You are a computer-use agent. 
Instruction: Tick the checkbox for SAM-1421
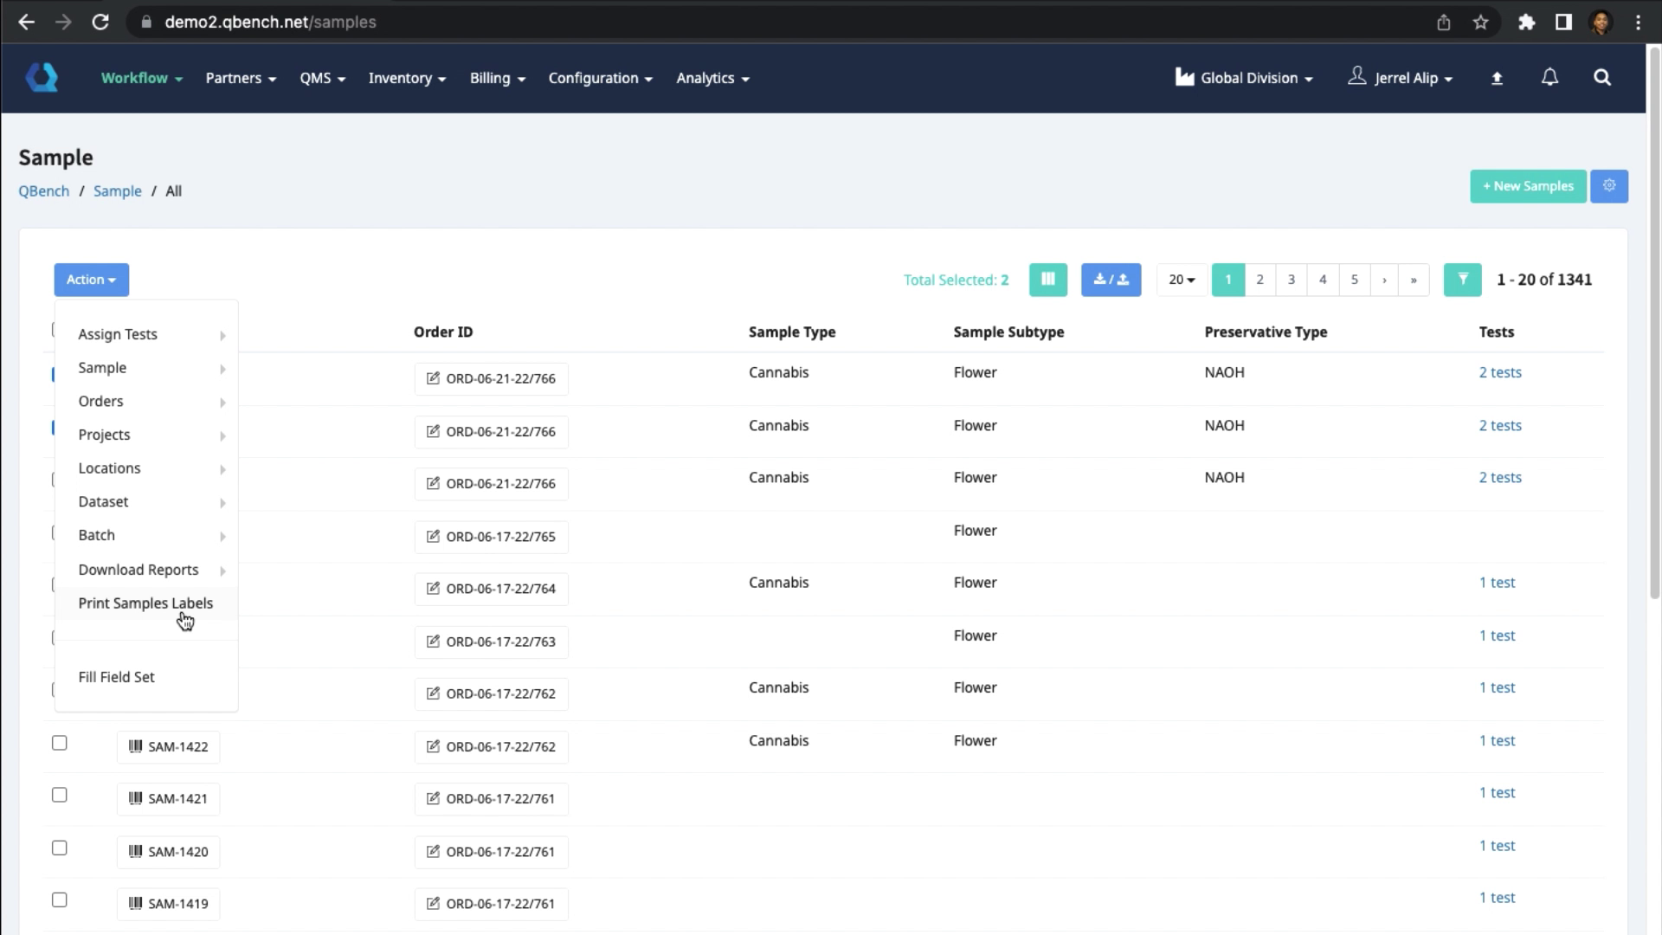click(x=59, y=795)
